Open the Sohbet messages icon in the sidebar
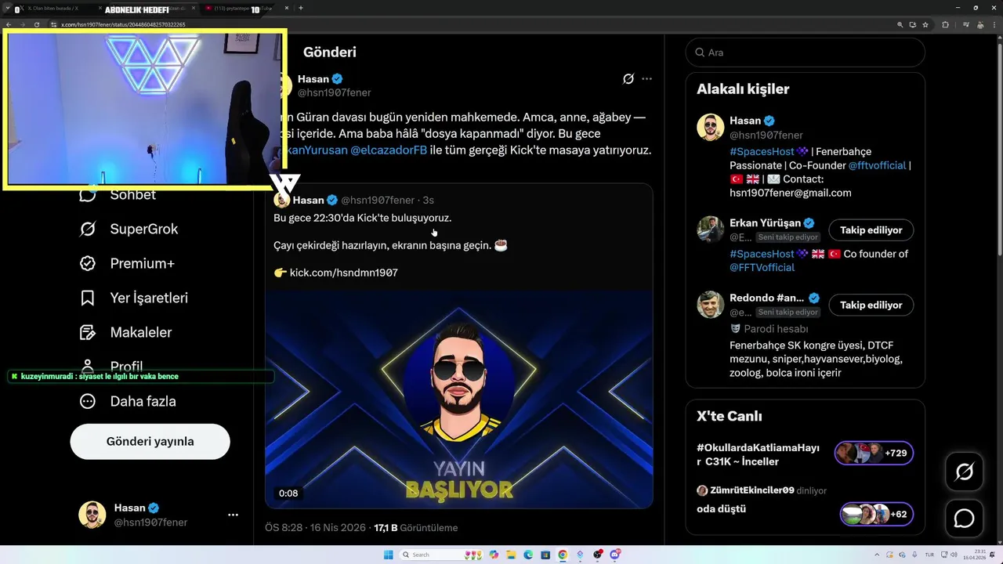1003x564 pixels. 88,194
